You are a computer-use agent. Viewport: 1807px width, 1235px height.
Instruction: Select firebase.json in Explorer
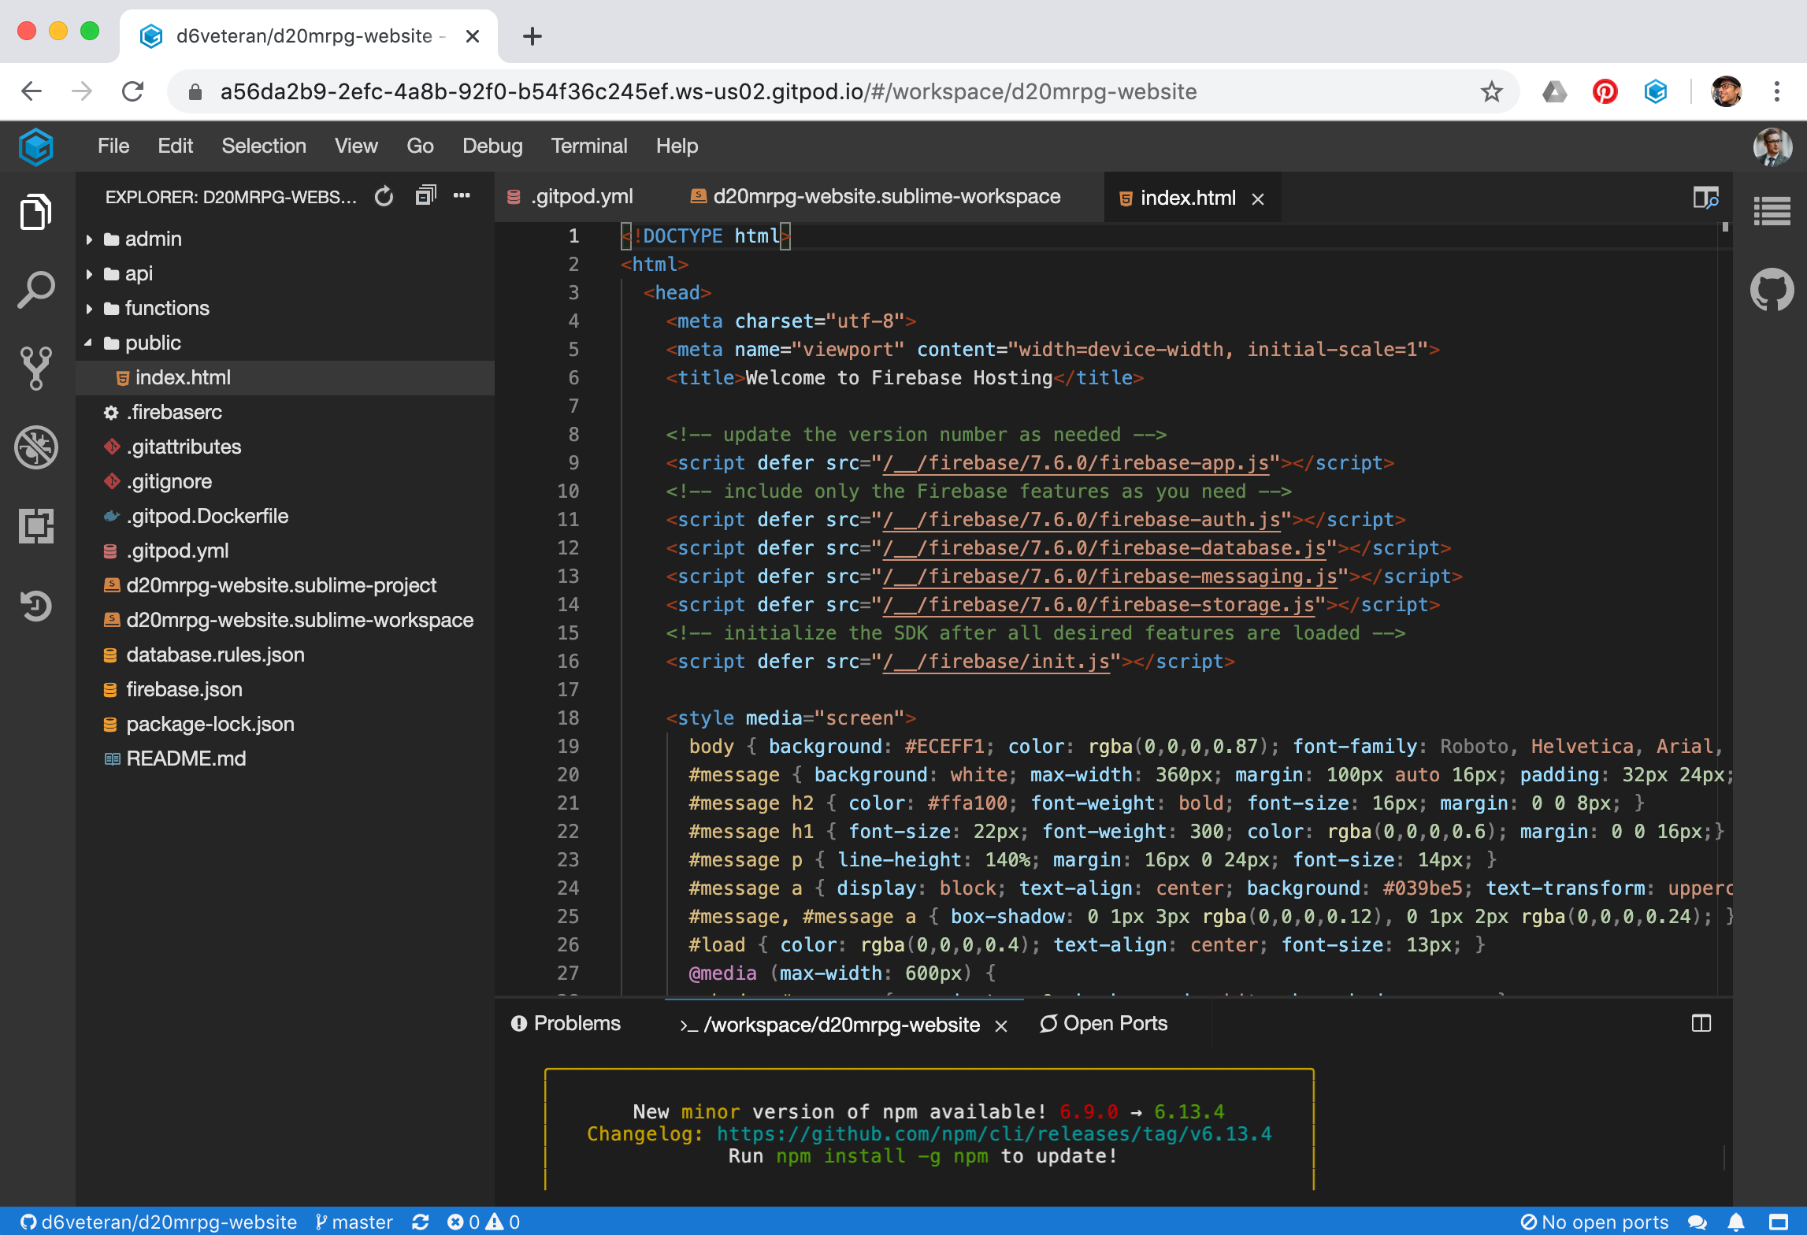285,689
